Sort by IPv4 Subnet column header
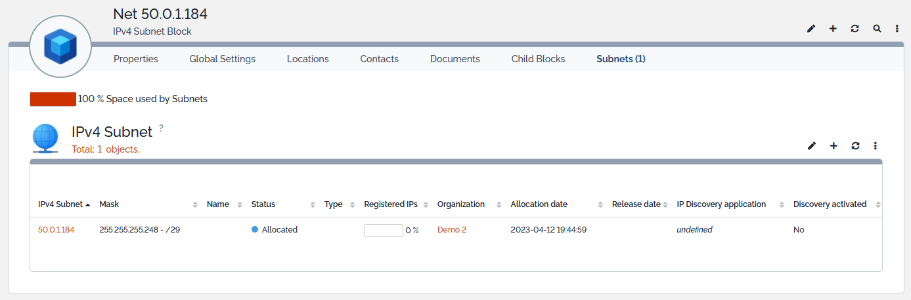911x300 pixels. (60, 204)
